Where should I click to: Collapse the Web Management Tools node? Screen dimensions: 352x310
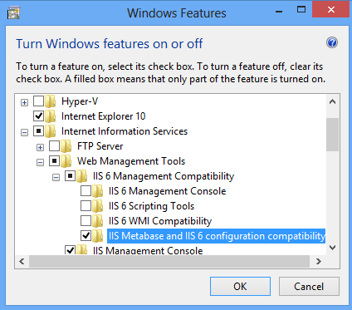pos(40,162)
